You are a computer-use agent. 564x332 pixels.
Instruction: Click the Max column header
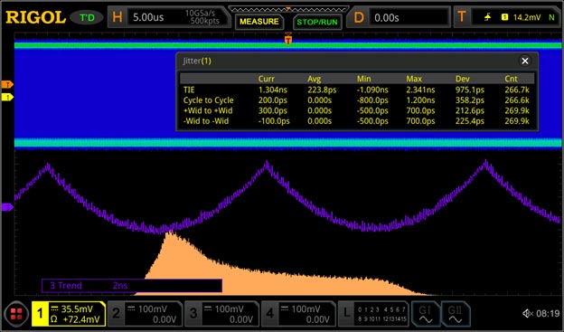[x=414, y=79]
